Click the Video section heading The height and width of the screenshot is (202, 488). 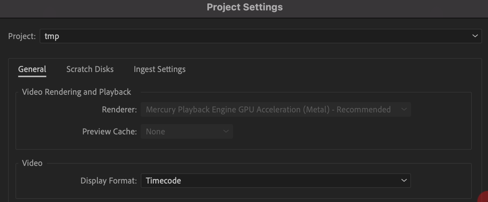point(32,163)
